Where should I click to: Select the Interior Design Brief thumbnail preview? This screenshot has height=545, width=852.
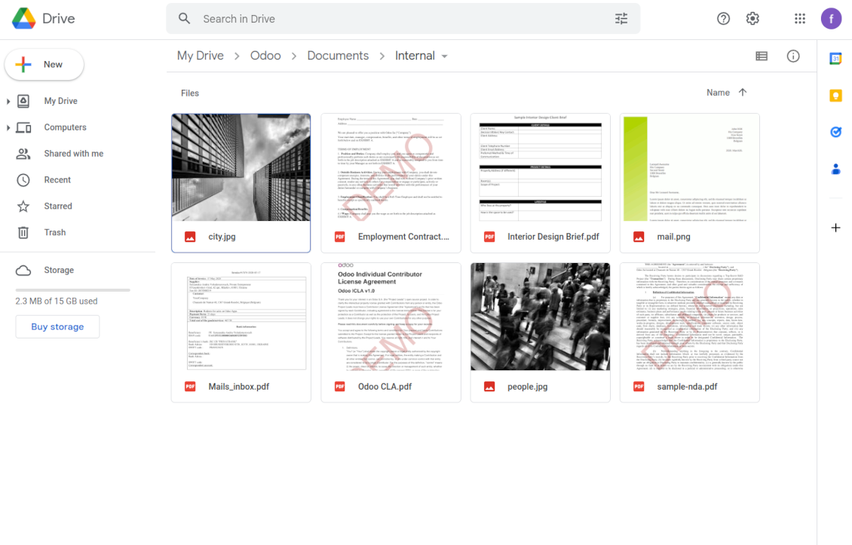[x=540, y=167]
